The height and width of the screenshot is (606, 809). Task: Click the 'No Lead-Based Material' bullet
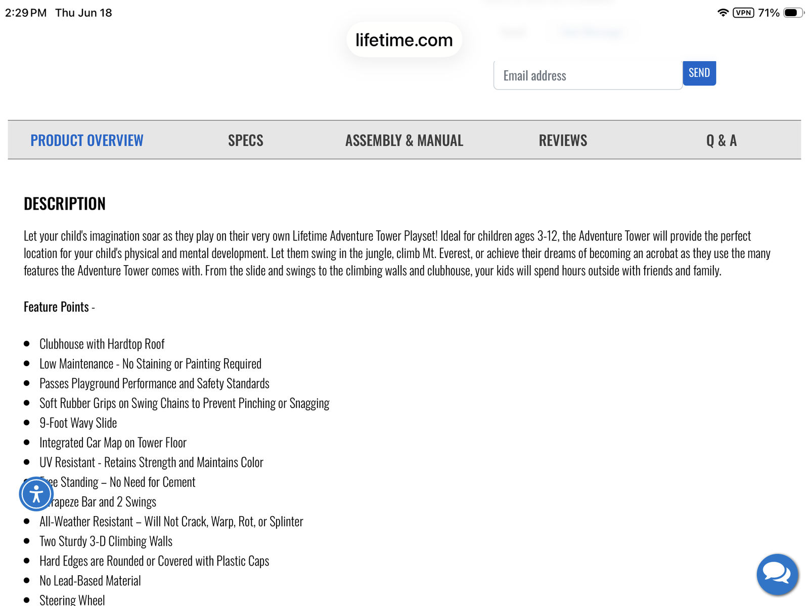point(91,580)
